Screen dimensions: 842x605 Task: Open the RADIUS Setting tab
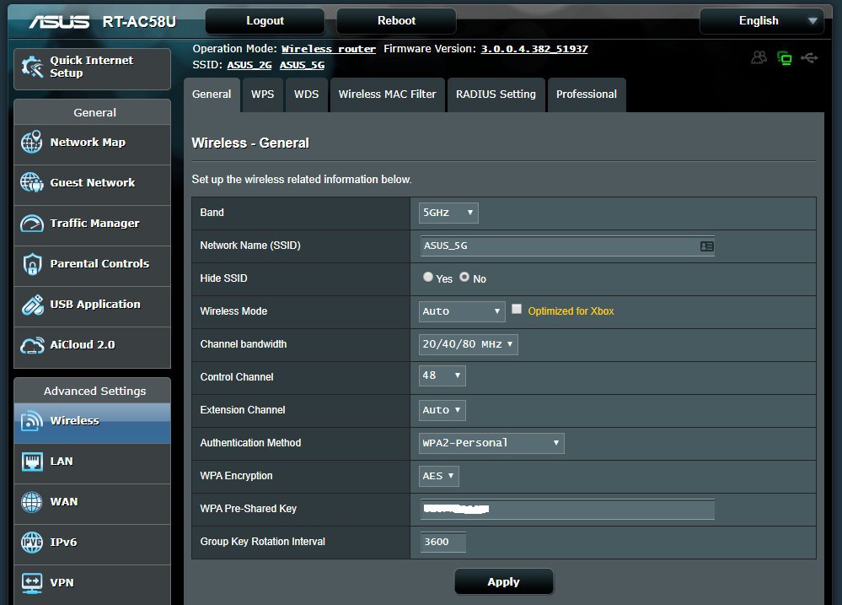coord(496,95)
